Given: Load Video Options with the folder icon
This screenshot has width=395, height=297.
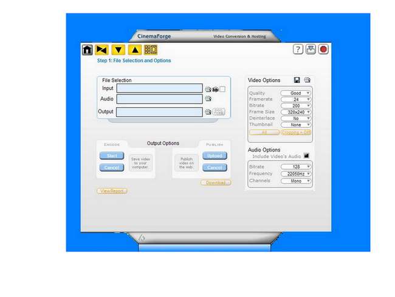Looking at the screenshot, I should (x=307, y=80).
